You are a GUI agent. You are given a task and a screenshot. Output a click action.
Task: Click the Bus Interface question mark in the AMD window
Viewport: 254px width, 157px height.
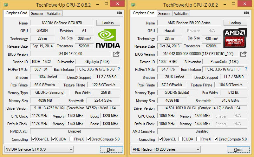coord(246,69)
